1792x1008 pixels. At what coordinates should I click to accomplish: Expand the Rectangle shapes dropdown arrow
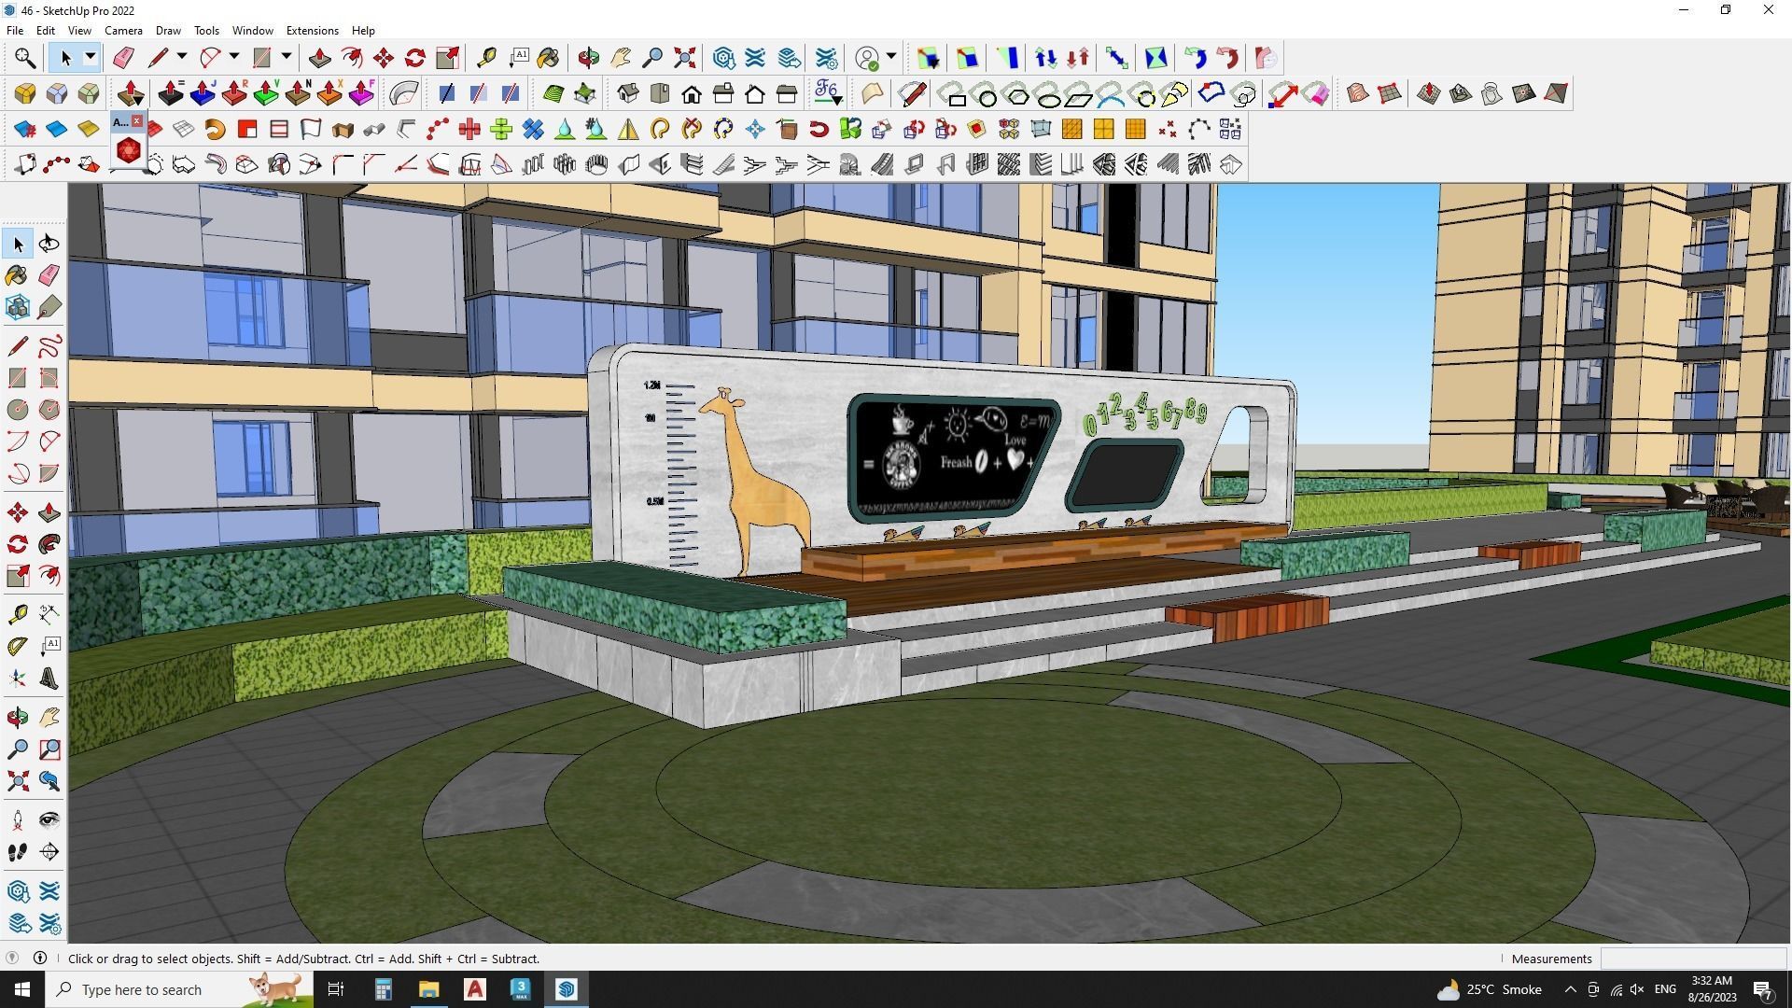(x=287, y=58)
